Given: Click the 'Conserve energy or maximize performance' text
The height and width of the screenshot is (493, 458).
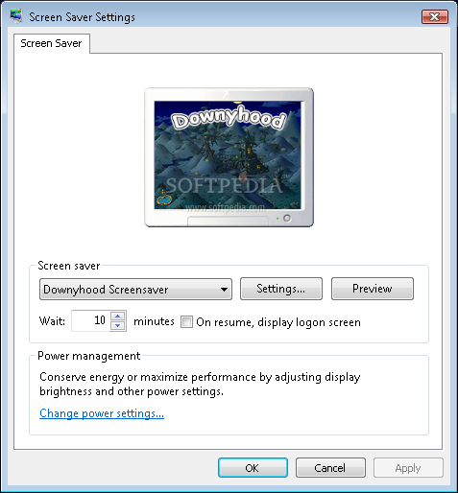Looking at the screenshot, I should click(200, 384).
